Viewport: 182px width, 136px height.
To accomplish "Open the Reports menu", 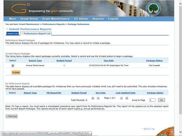I will click(98, 19).
